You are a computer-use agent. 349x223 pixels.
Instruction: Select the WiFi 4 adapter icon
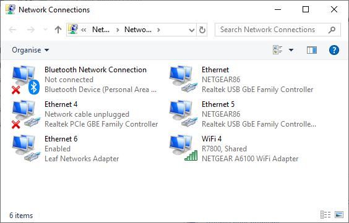(x=183, y=148)
